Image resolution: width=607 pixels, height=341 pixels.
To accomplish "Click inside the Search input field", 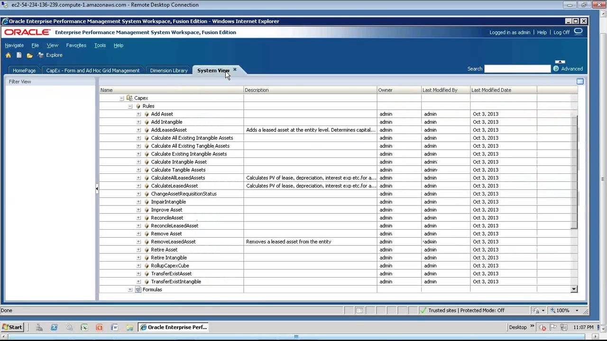I will click(x=517, y=69).
